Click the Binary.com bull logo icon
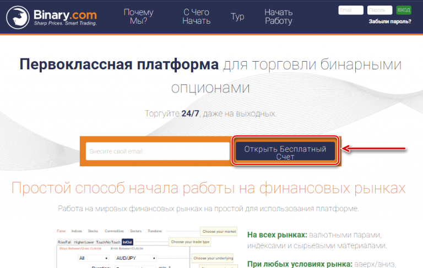 tap(18, 18)
